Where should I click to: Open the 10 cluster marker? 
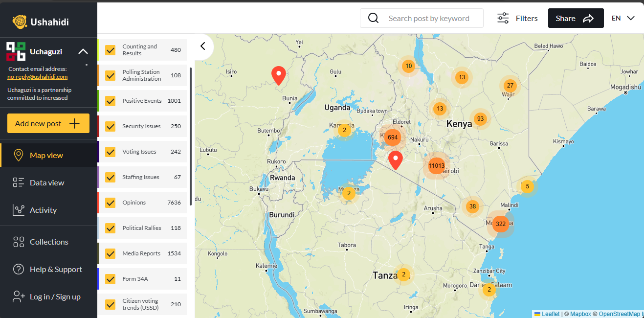point(408,66)
